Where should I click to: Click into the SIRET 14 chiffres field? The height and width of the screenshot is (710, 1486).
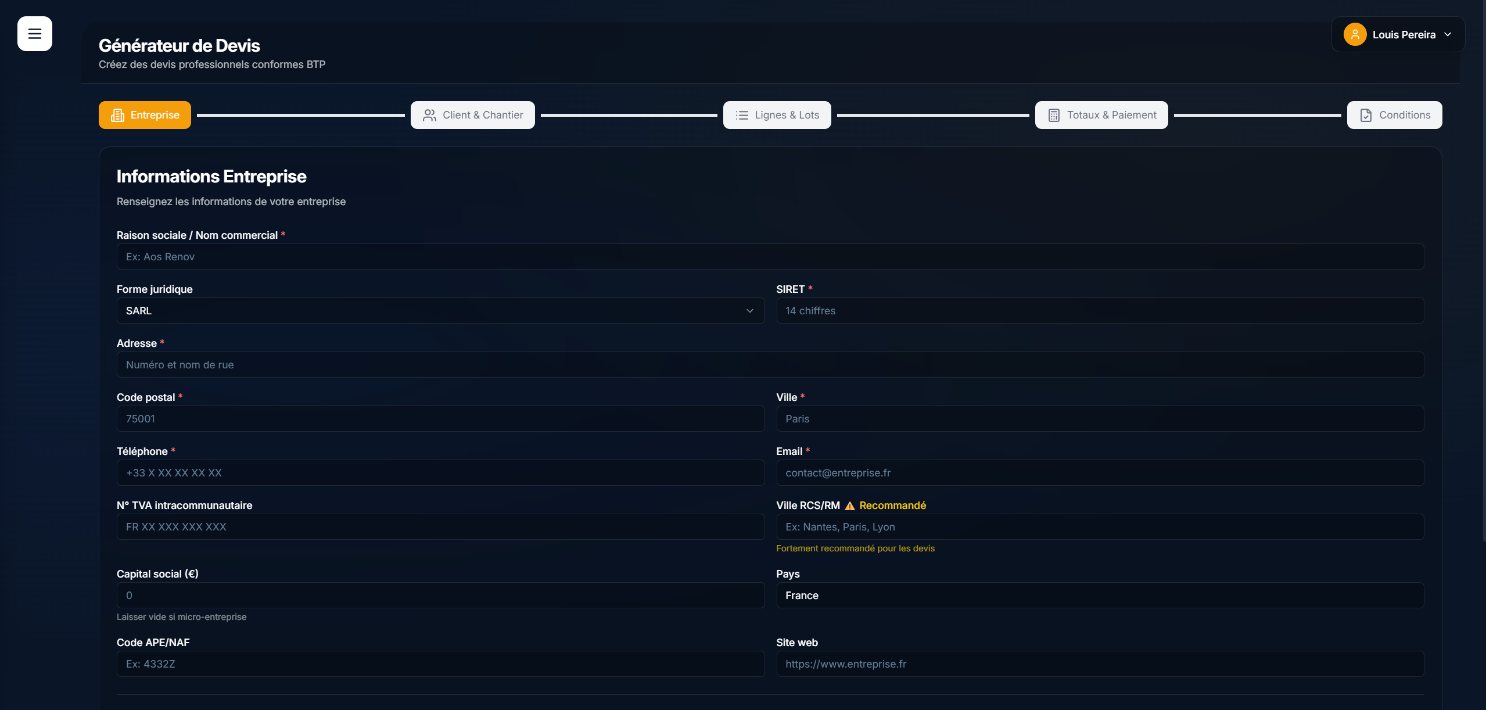coord(1099,311)
